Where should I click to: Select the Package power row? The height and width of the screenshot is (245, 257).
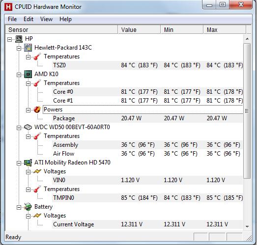(147, 118)
